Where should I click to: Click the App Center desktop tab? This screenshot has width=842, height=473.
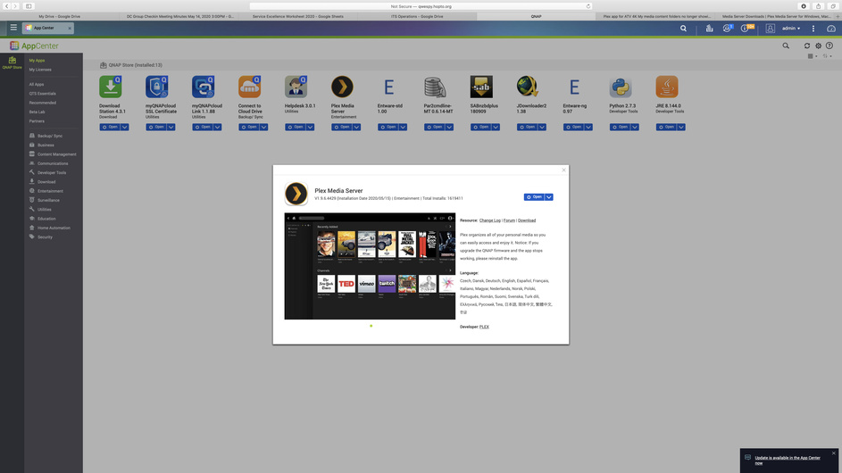(x=48, y=28)
